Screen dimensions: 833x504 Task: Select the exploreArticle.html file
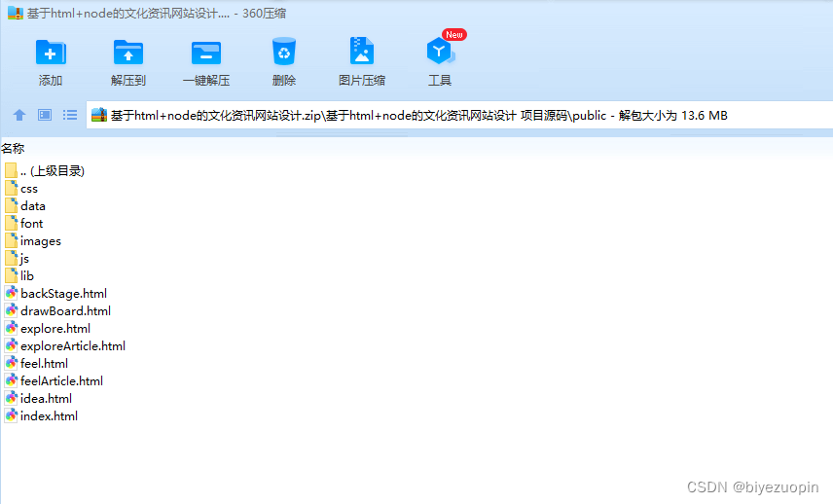coord(65,346)
